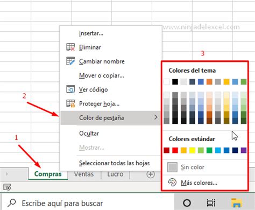
Task: Open the Color de pestaña submenu
Action: tap(110, 118)
